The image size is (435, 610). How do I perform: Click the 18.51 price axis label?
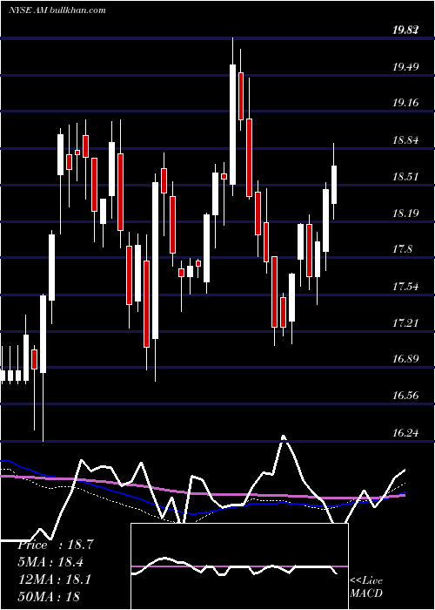[x=405, y=177]
